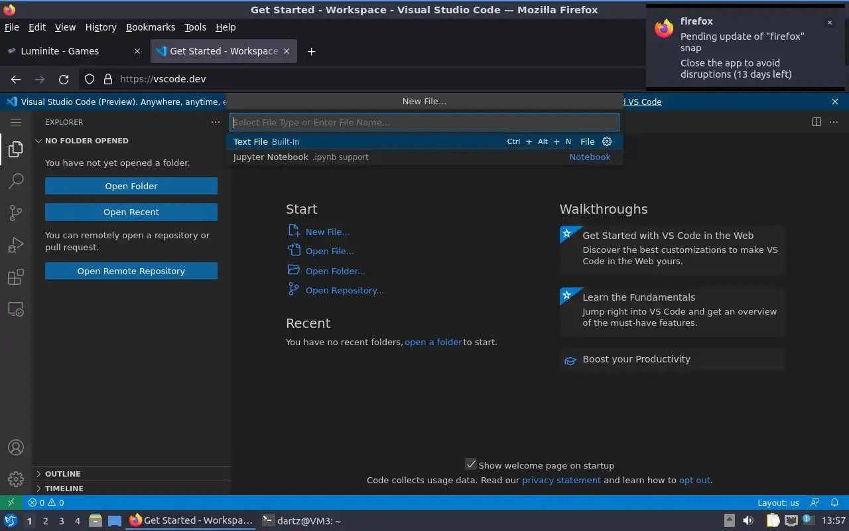Open the Extensions view
Screen dimensions: 849x531
[x=16, y=277]
